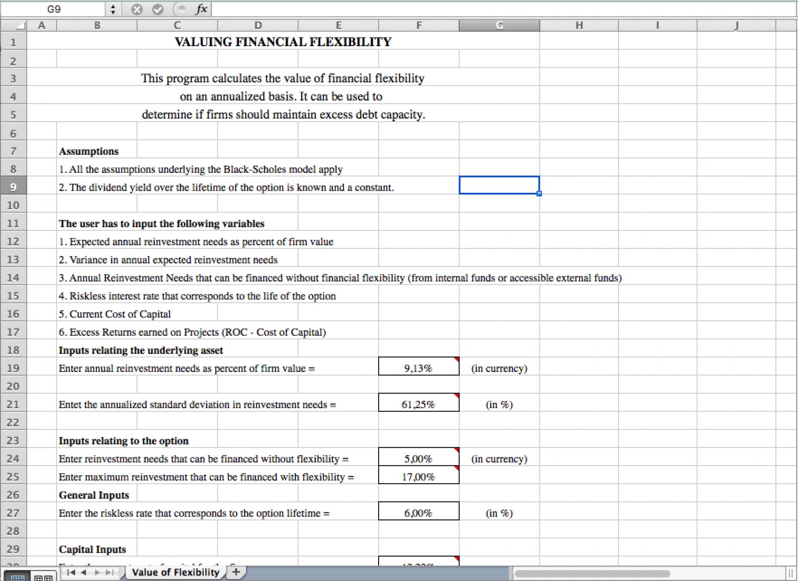This screenshot has width=798, height=581.
Task: Select column I header
Action: click(x=658, y=25)
